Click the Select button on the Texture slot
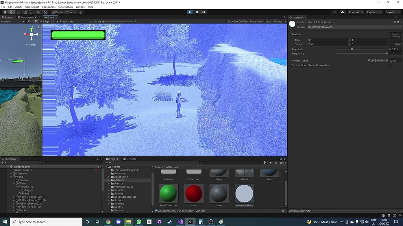Image resolution: width=403 pixels, height=226 pixels. (398, 44)
